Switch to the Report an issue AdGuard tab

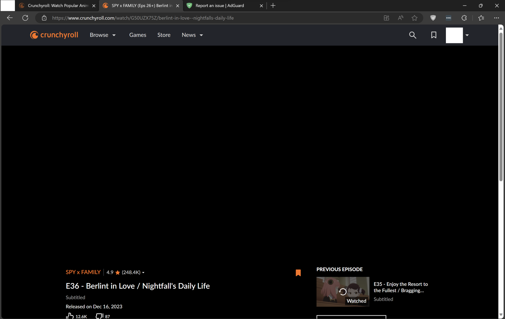click(219, 6)
